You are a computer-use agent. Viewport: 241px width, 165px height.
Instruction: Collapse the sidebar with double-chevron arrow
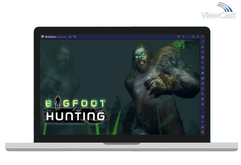pyautogui.click(x=203, y=37)
